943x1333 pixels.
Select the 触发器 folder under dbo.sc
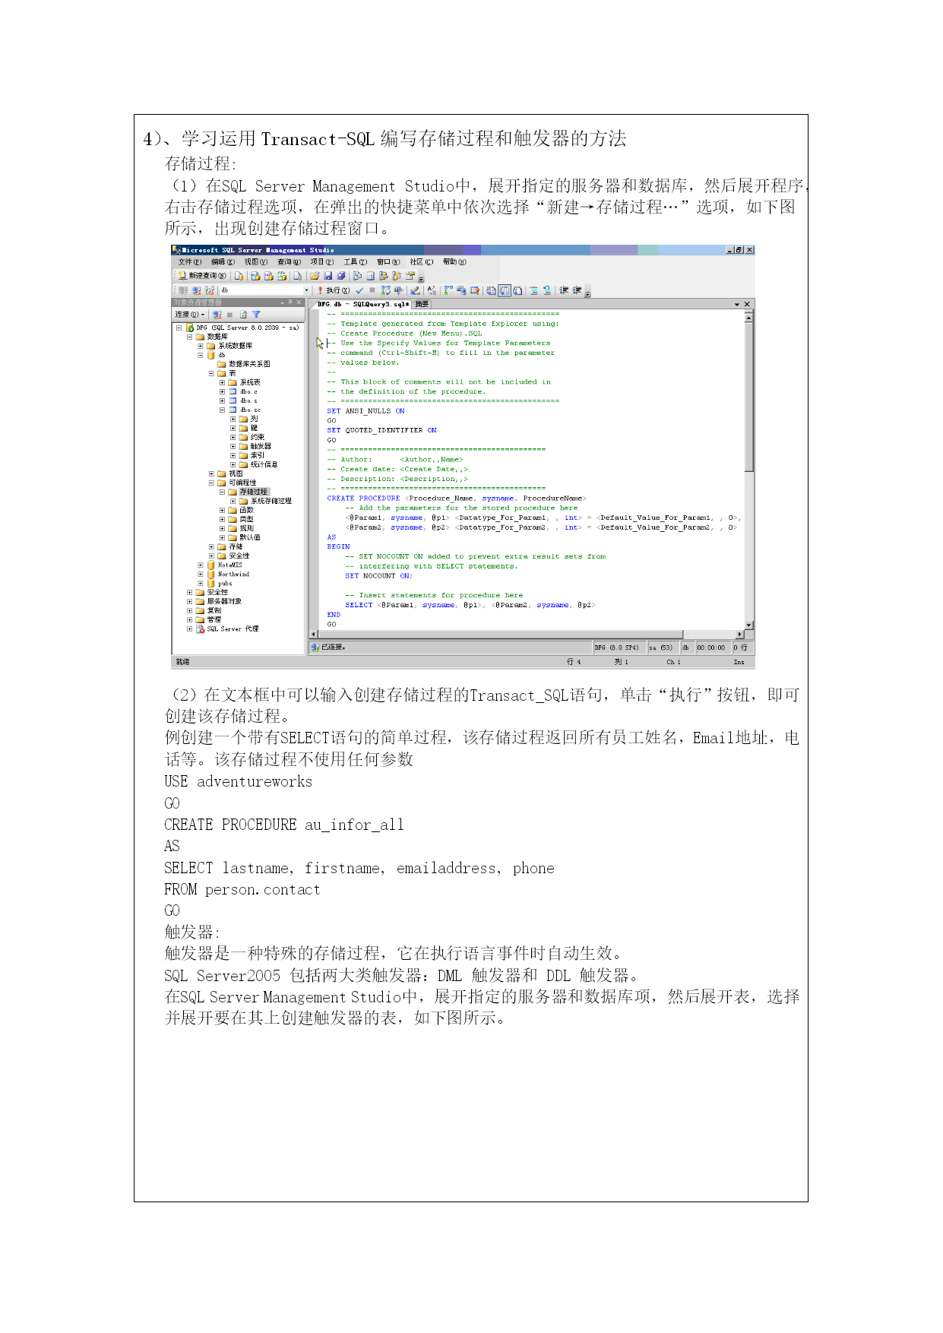point(261,446)
